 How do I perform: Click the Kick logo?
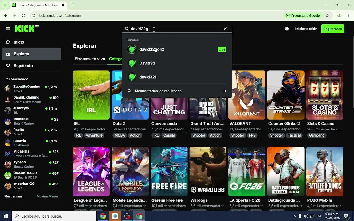[27, 29]
